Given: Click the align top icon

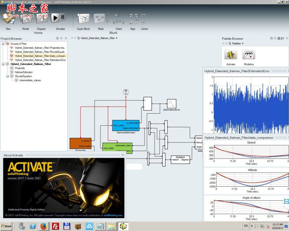Looking at the screenshot, I should click(x=137, y=22).
